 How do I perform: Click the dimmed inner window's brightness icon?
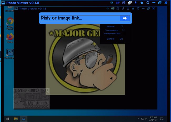tap(108, 8)
